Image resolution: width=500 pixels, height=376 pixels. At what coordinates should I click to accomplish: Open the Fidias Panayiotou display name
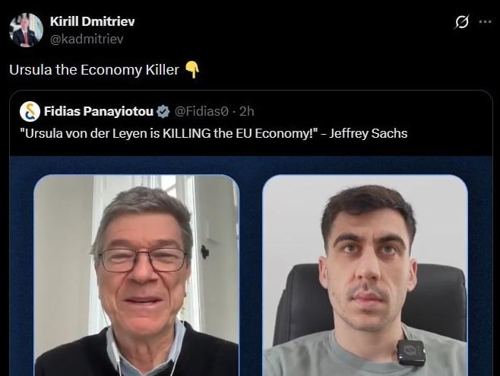(x=99, y=111)
